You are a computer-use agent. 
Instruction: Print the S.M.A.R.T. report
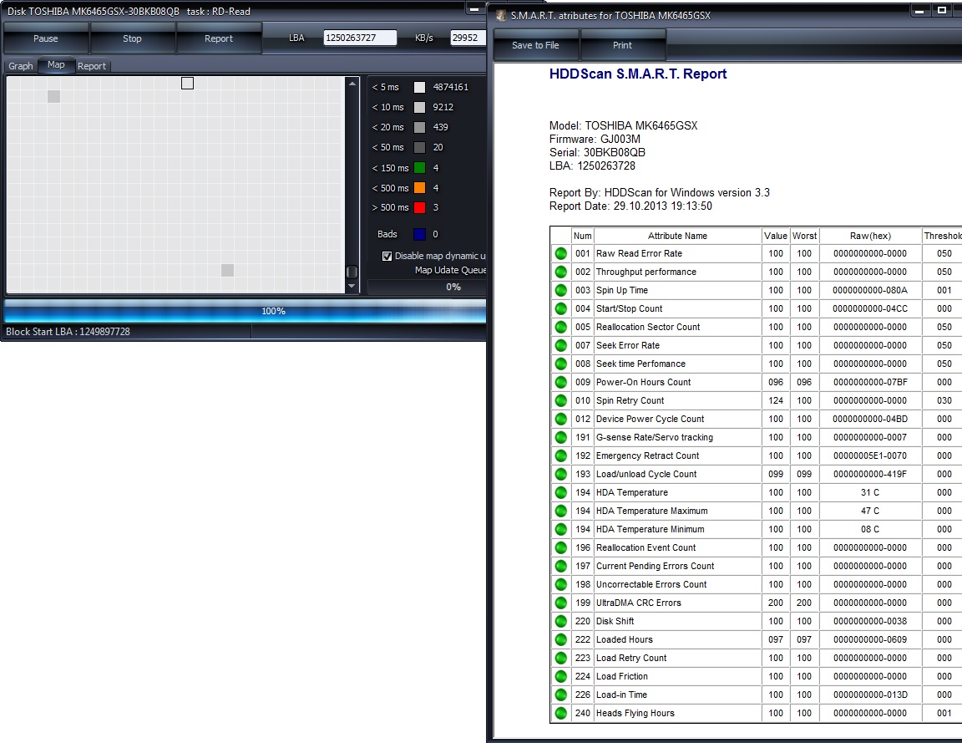pyautogui.click(x=622, y=45)
